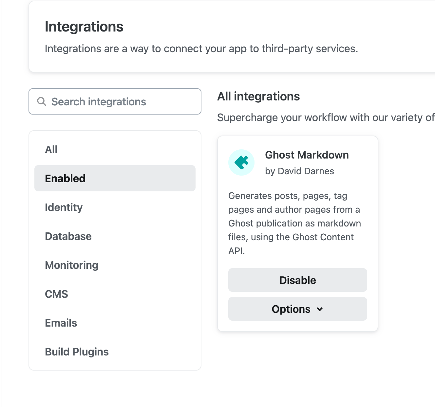
Task: Filter integrations by Database
Action: click(68, 236)
